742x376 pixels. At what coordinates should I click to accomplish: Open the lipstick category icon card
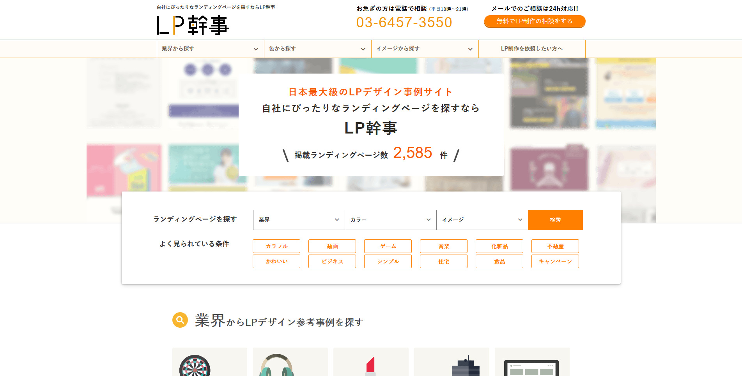371,362
